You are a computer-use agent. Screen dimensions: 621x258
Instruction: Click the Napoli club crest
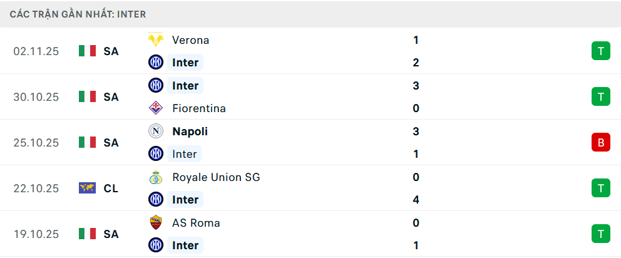(155, 132)
